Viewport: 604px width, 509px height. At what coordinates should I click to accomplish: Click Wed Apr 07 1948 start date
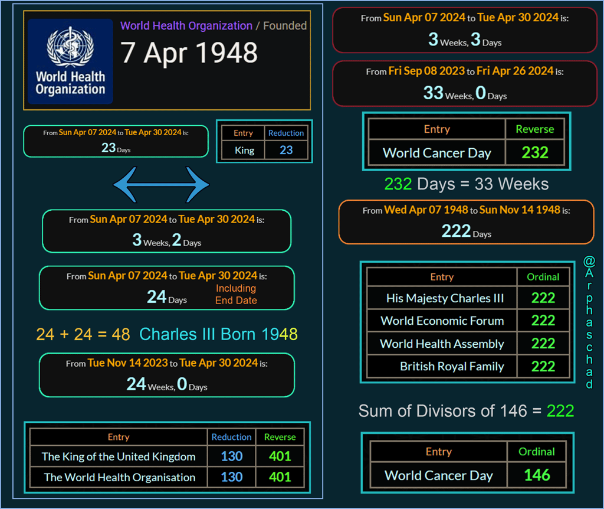[426, 210]
